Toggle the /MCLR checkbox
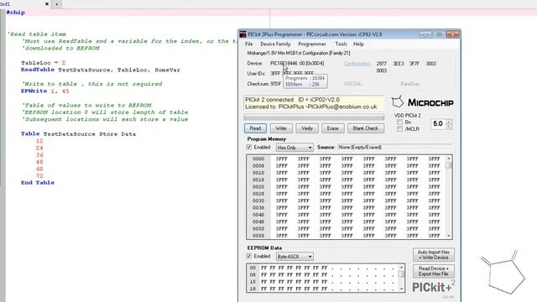 click(x=399, y=129)
